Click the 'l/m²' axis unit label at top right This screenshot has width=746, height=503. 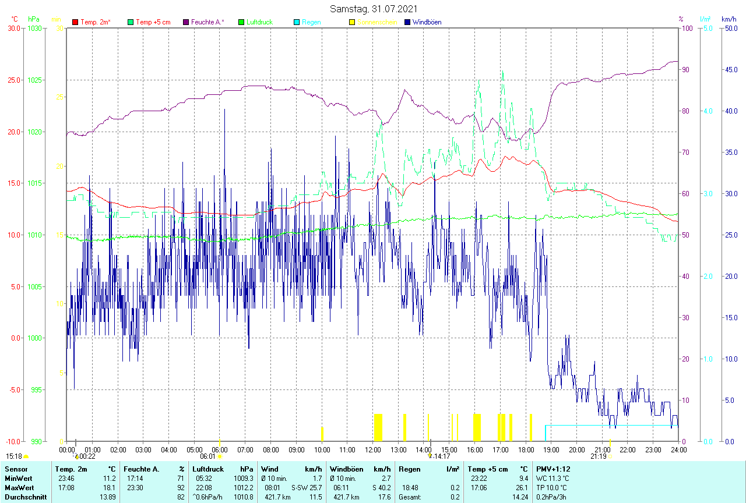[x=706, y=19]
